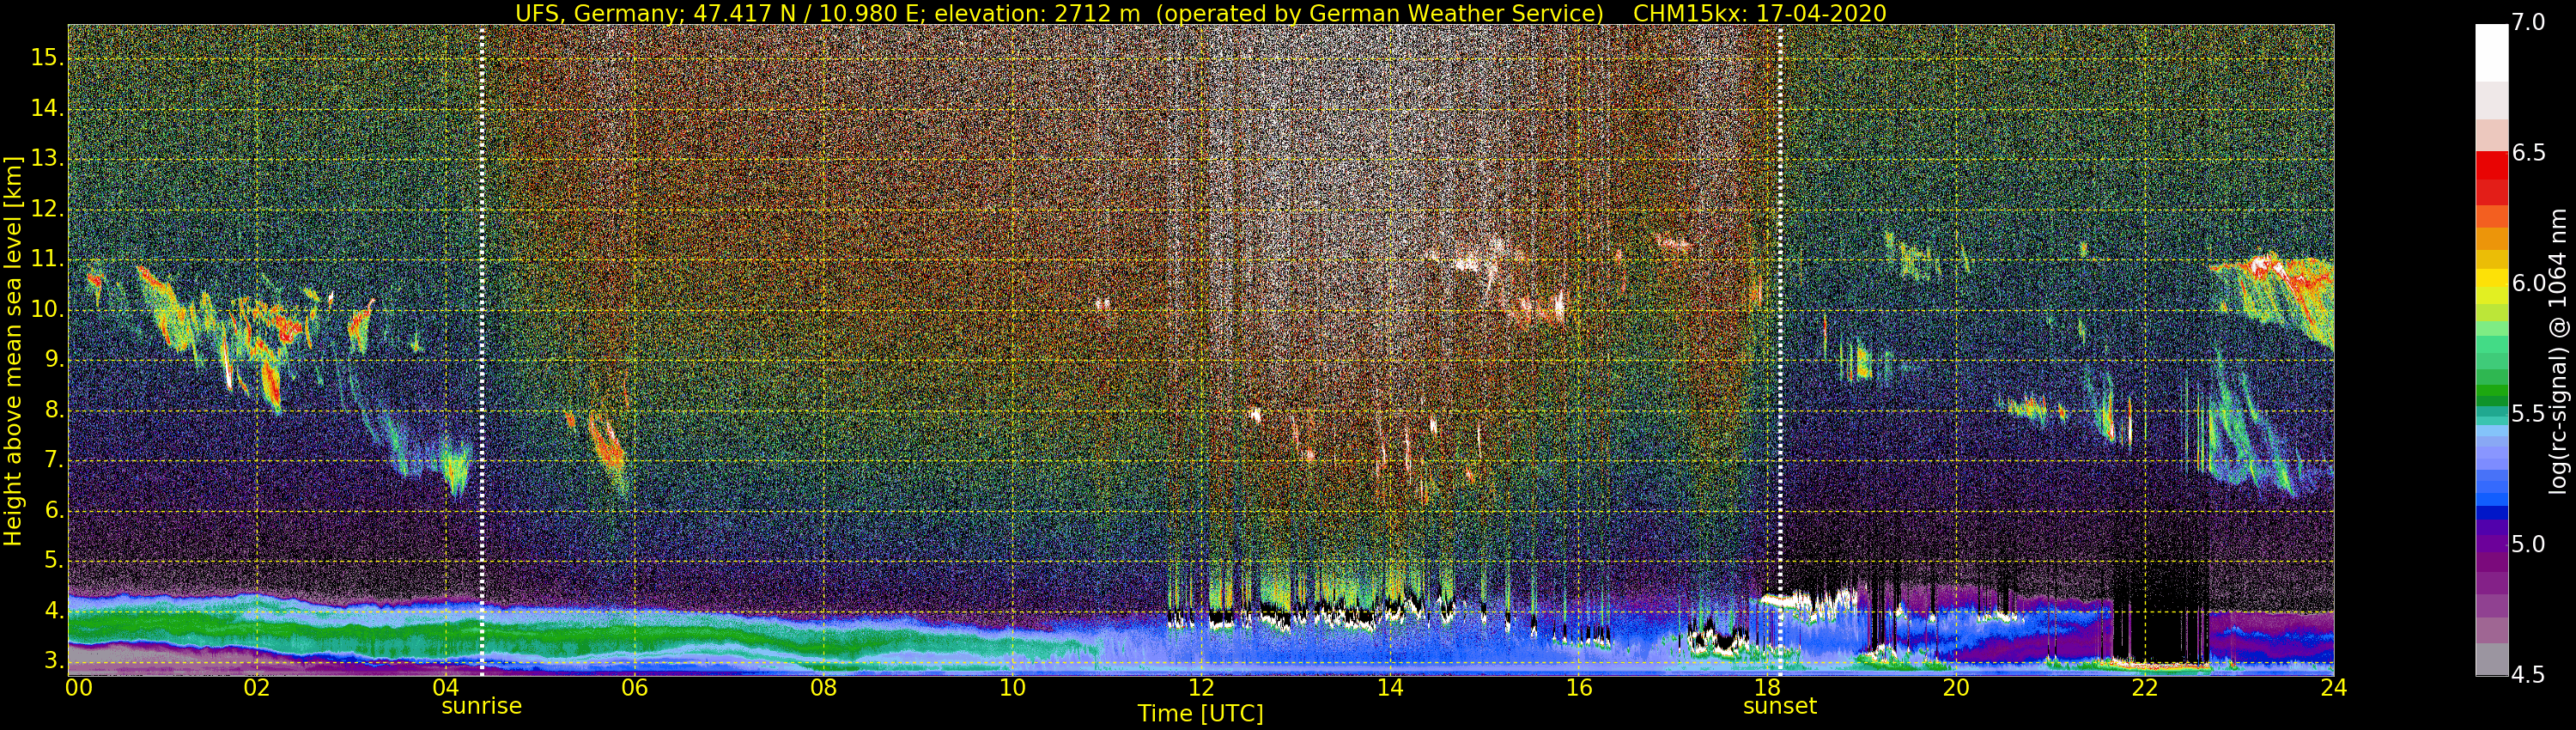Click the "7.0" colorbar tick value
This screenshot has width=2576, height=730.
click(x=2529, y=22)
